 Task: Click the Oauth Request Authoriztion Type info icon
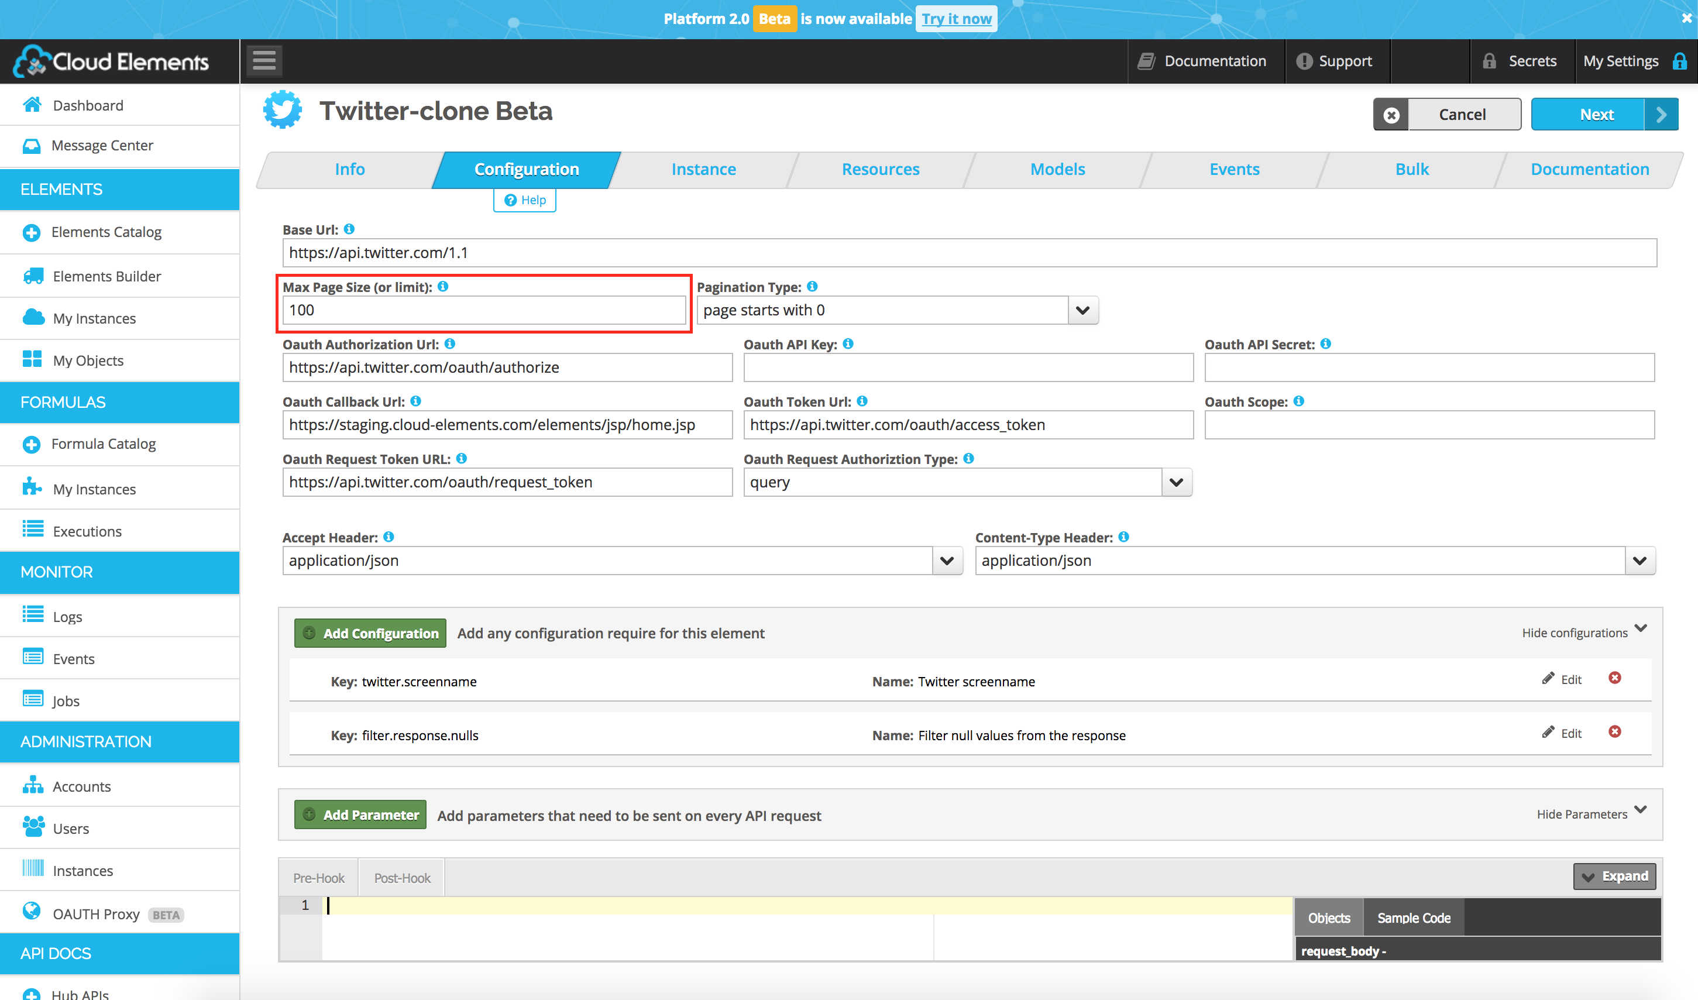tap(968, 458)
